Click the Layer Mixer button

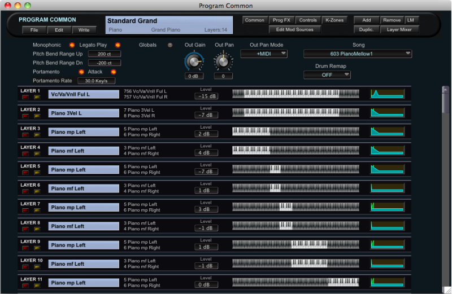point(399,29)
